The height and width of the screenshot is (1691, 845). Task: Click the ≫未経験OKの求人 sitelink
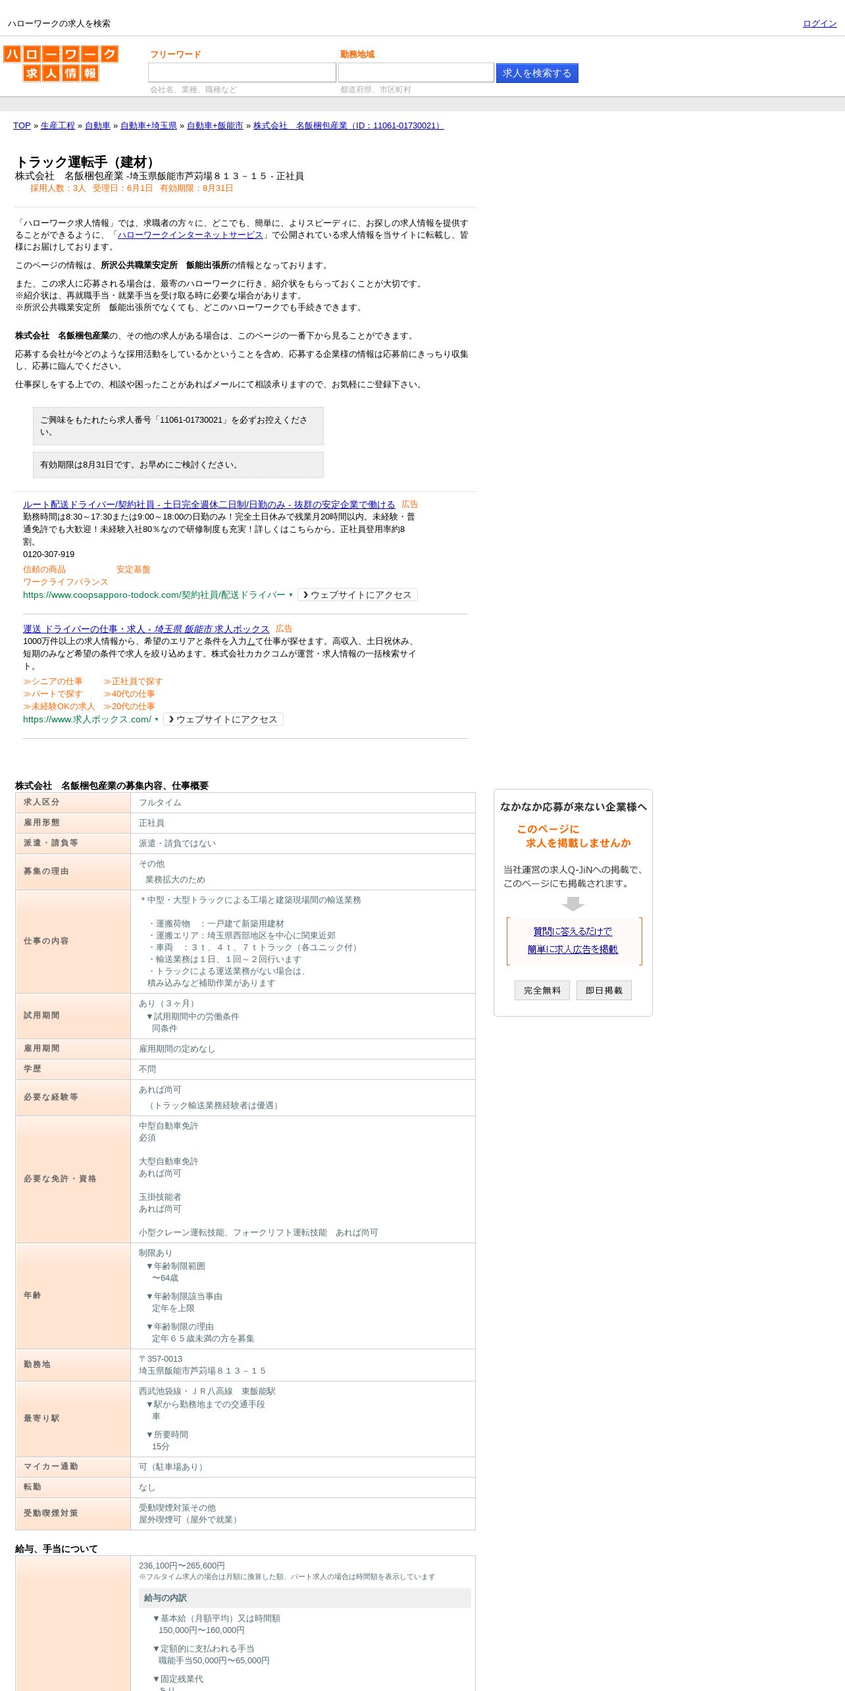(x=59, y=707)
